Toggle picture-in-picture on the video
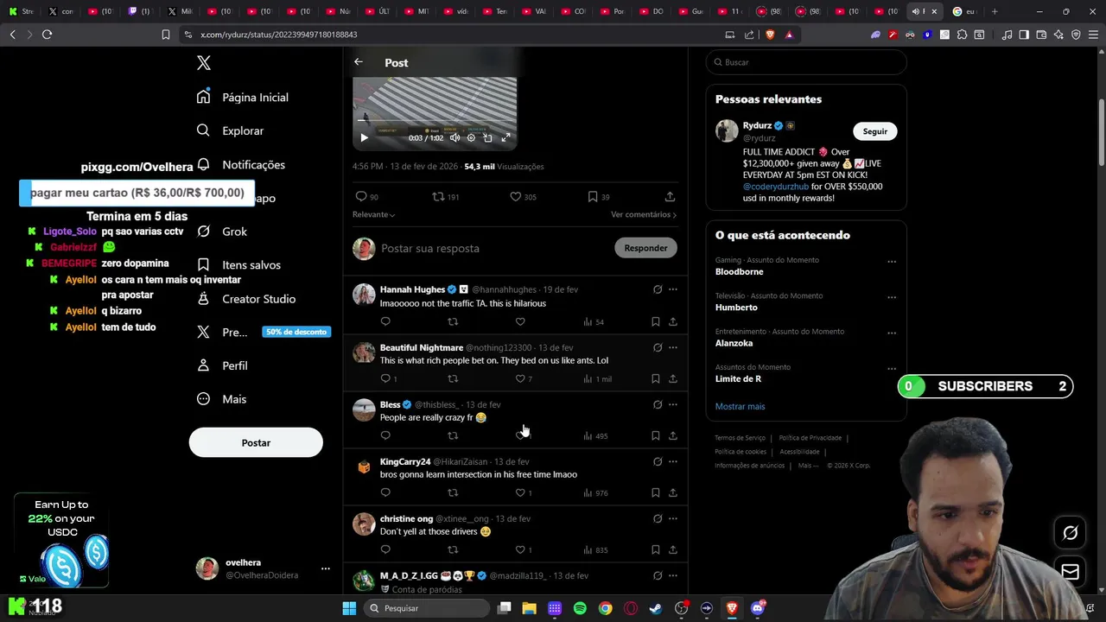The height and width of the screenshot is (622, 1106). [x=488, y=137]
